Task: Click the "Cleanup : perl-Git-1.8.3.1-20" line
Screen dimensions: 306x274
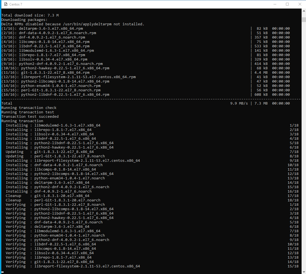Action: coord(53,200)
